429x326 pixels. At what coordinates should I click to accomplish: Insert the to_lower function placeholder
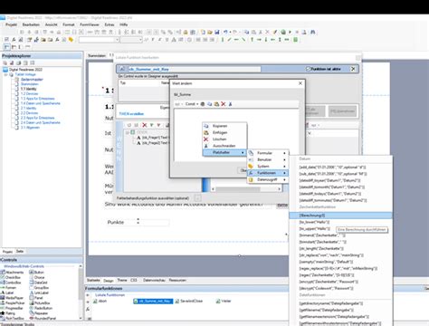coord(314,222)
